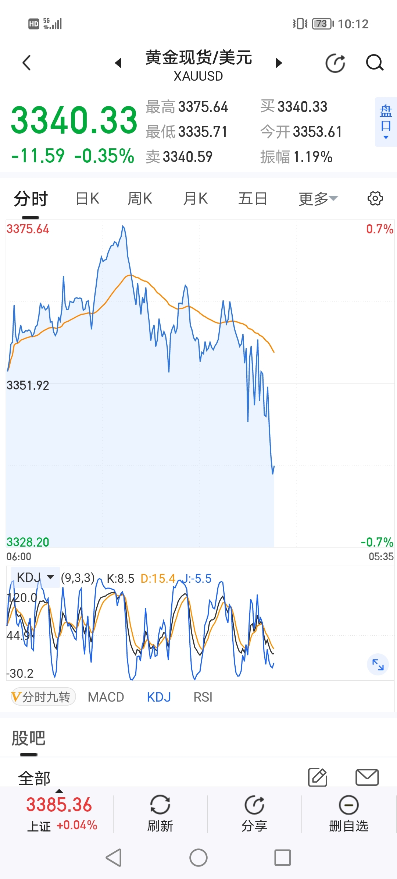This screenshot has width=397, height=879.
Task: Click the refresh-share icon beside search
Action: [x=335, y=63]
